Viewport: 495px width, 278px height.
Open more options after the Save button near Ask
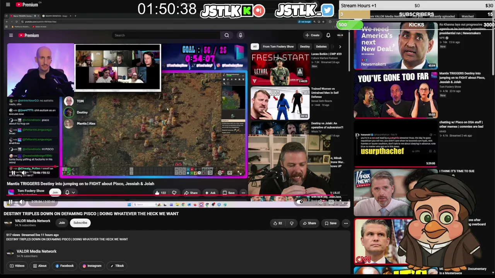[243, 193]
